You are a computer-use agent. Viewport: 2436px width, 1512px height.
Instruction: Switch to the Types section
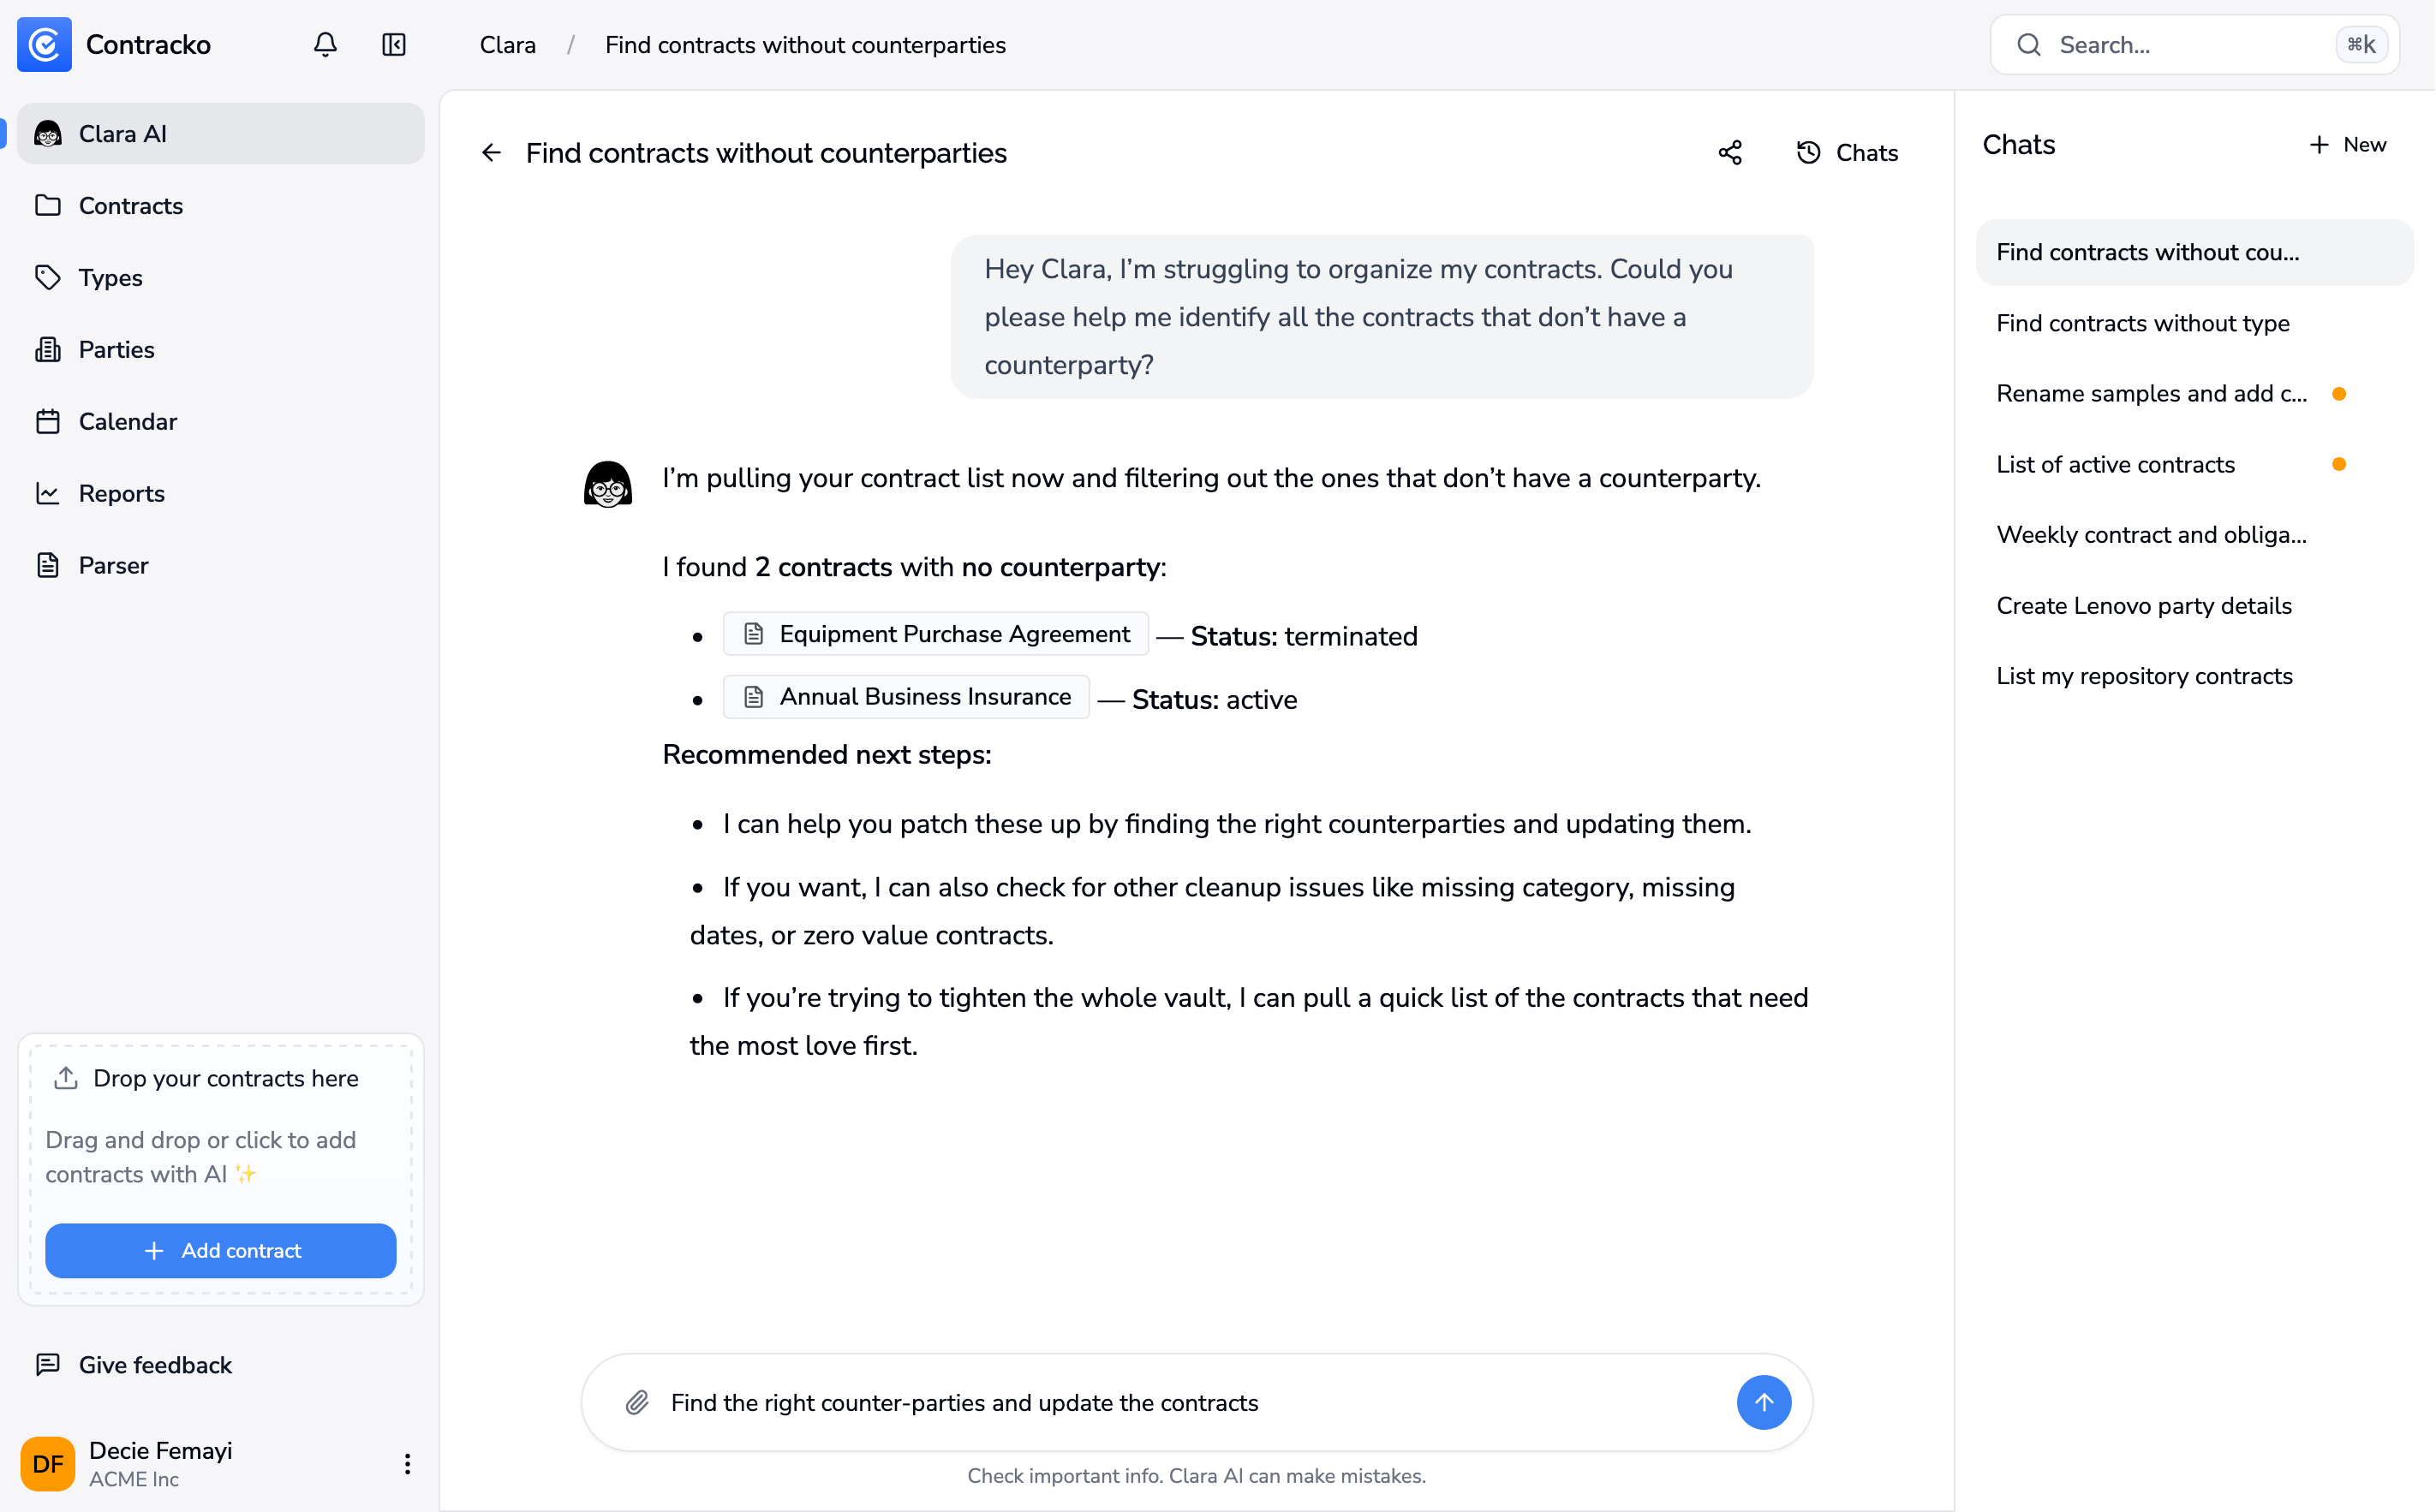[110, 277]
